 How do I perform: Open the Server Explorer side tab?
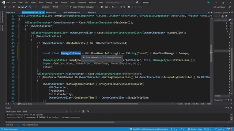2,17
